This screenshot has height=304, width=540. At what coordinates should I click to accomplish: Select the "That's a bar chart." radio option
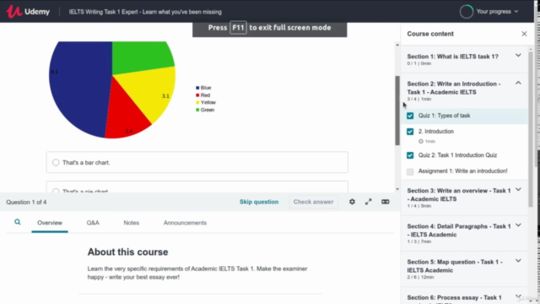[x=56, y=162]
